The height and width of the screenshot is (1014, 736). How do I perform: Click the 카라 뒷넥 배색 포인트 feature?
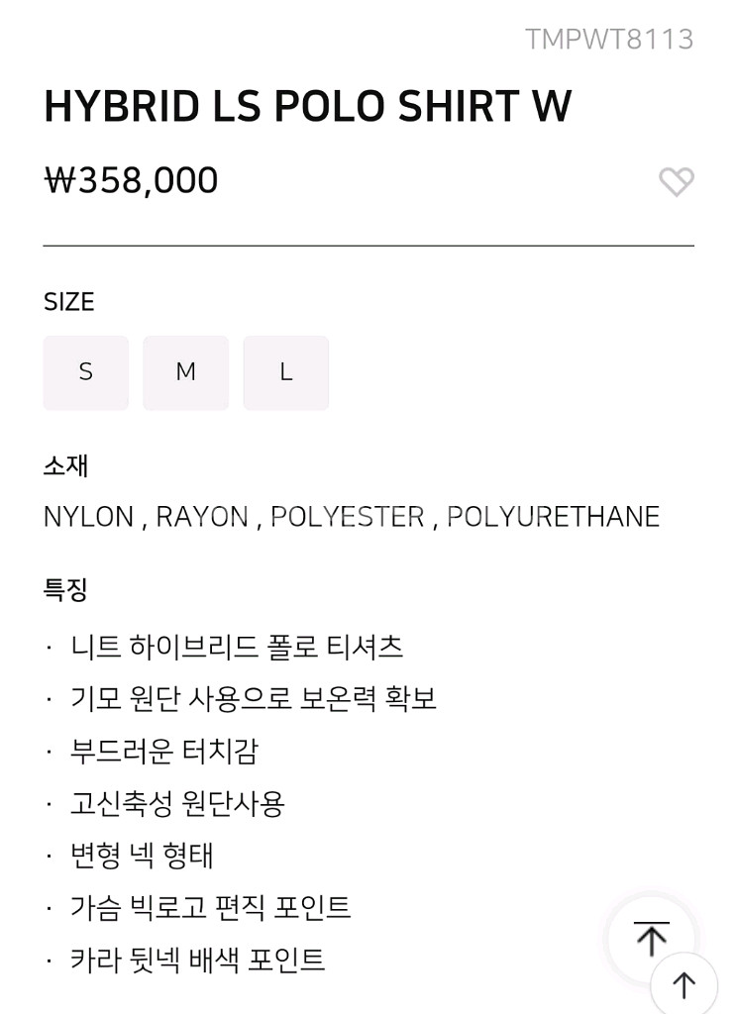(x=197, y=960)
